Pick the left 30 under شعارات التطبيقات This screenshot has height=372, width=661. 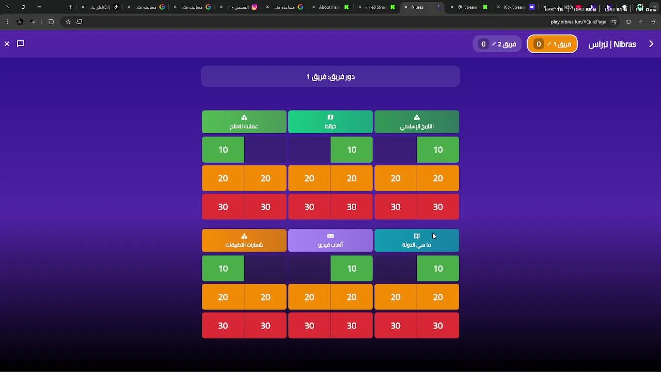tap(223, 326)
